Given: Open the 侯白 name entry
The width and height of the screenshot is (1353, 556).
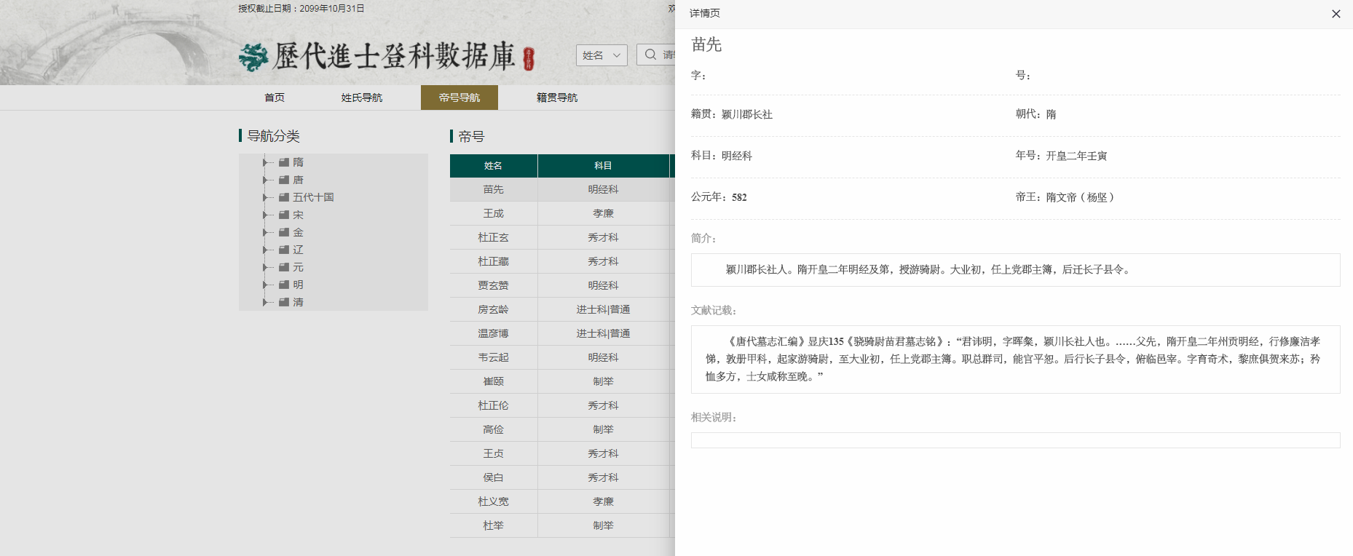Looking at the screenshot, I should coord(494,477).
